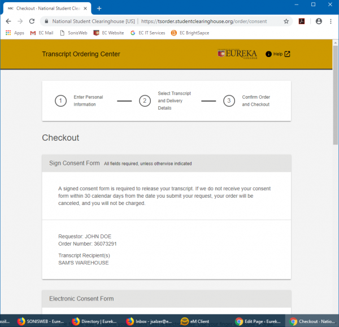Click the Eureka College logo

[237, 54]
